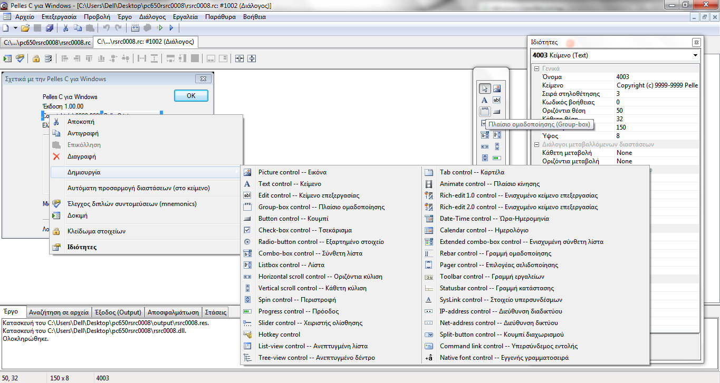Collapse the 'Γενικά' properties section

tap(536, 68)
